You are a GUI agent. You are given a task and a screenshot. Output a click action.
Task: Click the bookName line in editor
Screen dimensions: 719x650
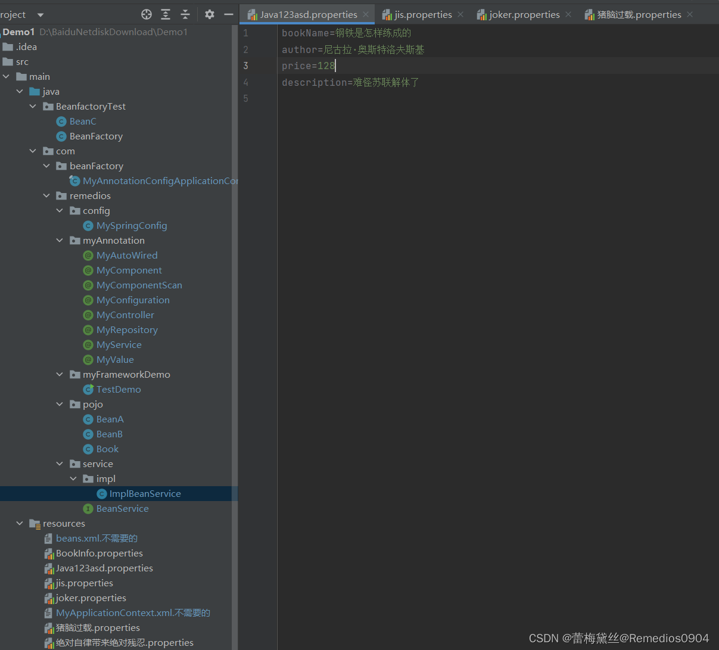(x=346, y=33)
